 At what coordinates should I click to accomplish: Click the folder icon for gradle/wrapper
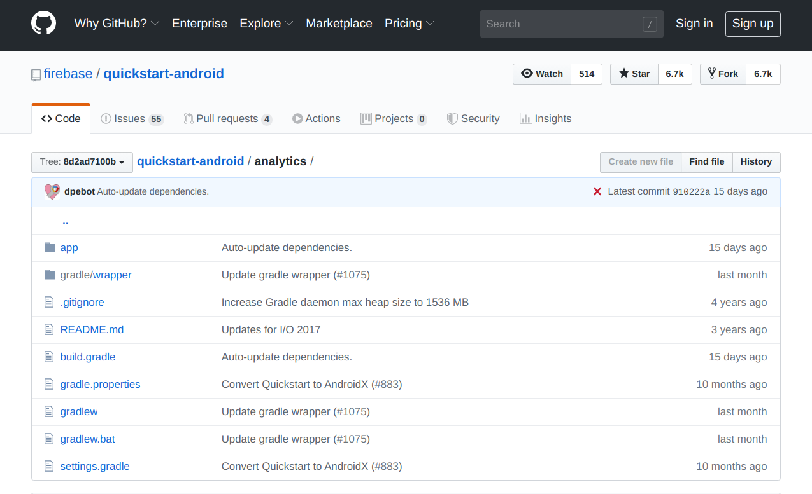50,275
